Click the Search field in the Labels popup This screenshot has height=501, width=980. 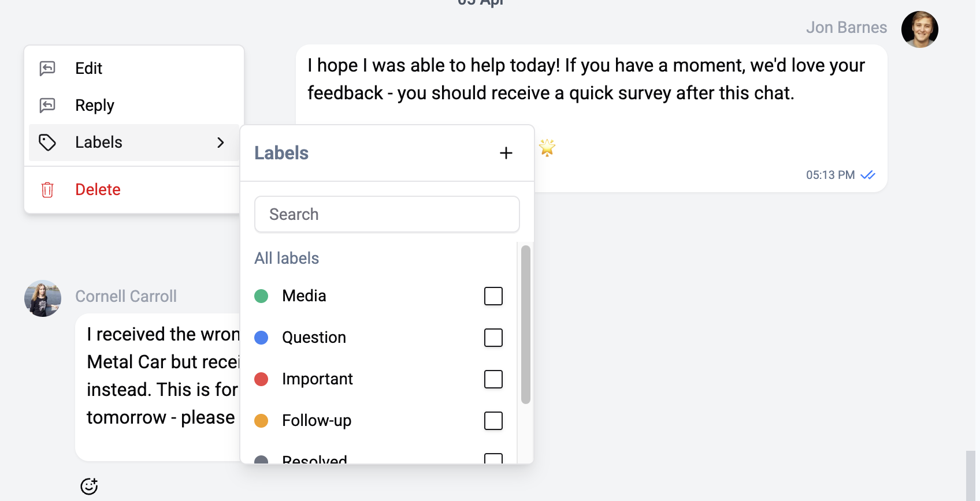(387, 214)
